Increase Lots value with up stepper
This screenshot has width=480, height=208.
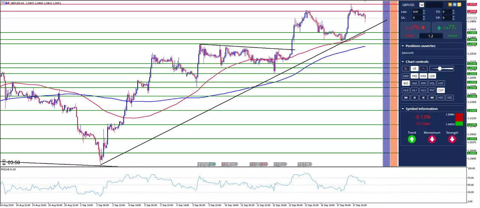[424, 10]
